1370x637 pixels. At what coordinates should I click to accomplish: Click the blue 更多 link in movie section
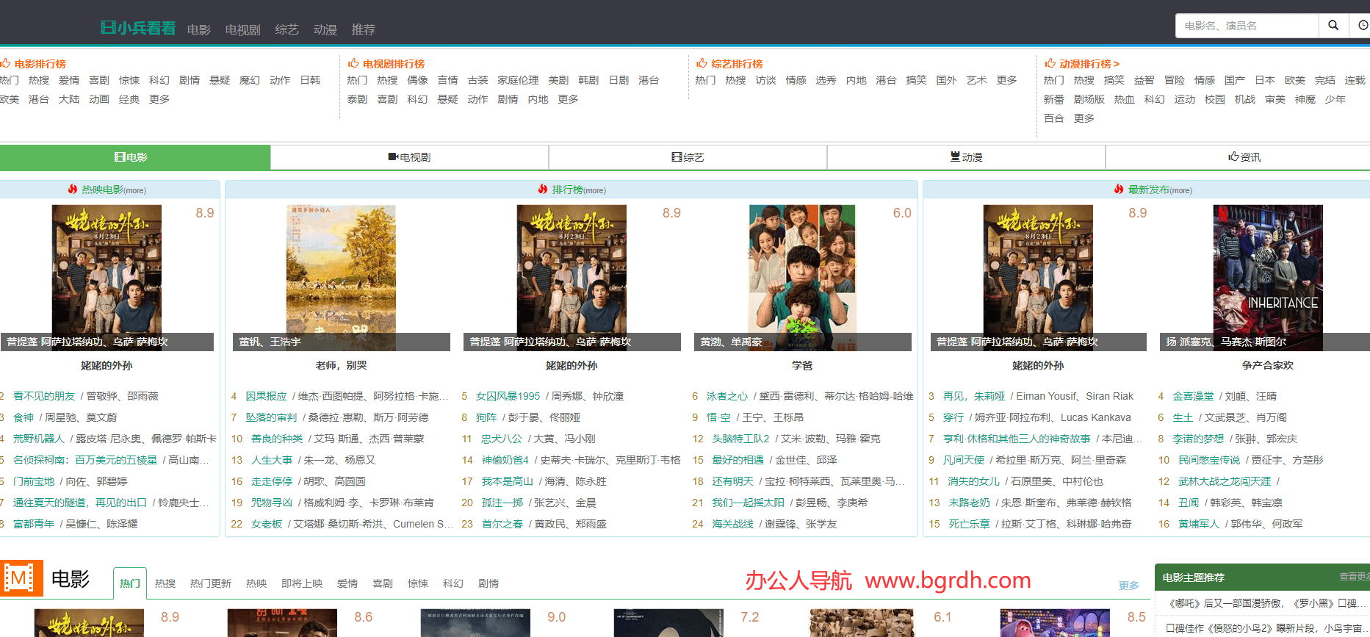pos(1129,586)
